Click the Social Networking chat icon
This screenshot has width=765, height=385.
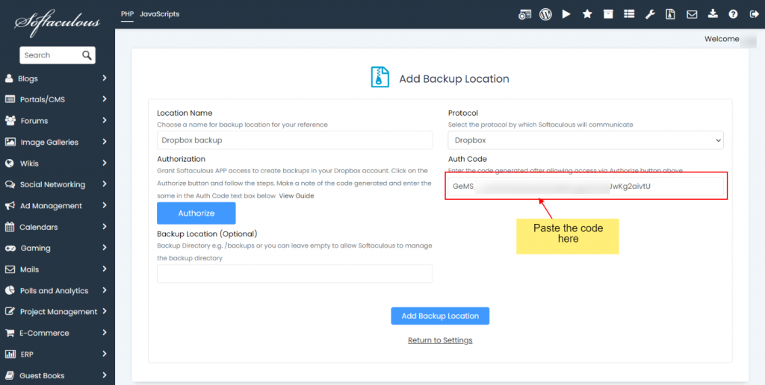(x=10, y=185)
